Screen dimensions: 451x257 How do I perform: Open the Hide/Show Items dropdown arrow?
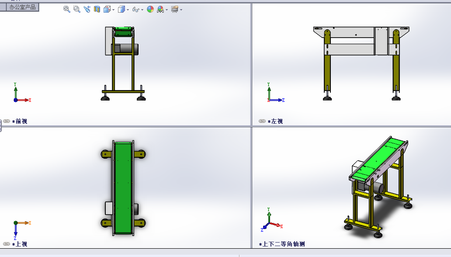[x=142, y=10]
